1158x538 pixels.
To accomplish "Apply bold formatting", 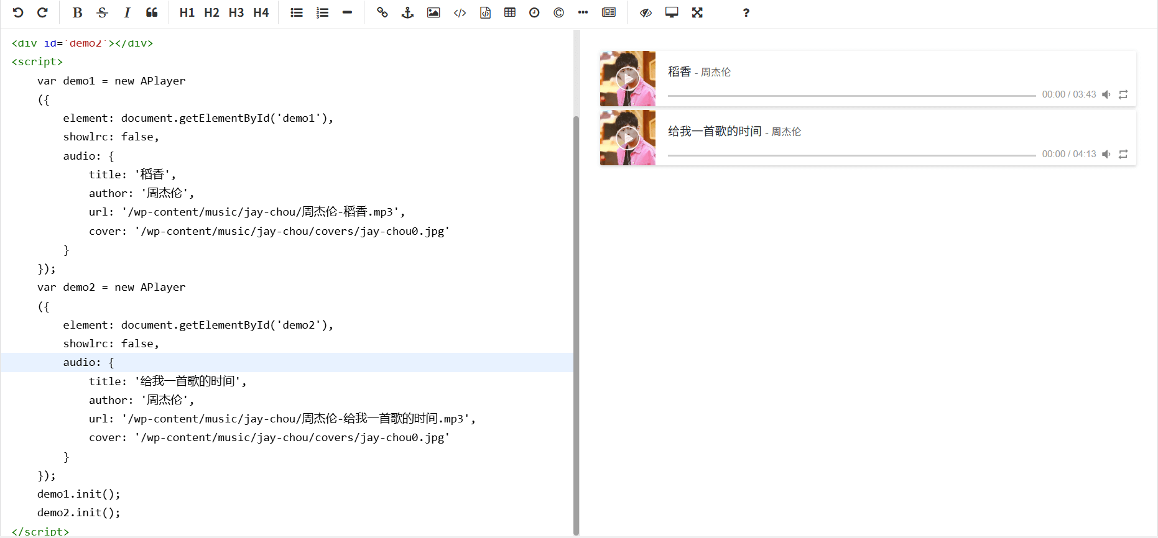I will click(x=77, y=12).
